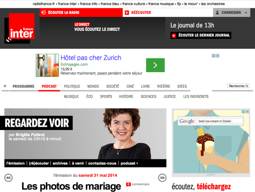Screen dimensions: 255x192
Task: Open the Histoire section
Action: 126,97
